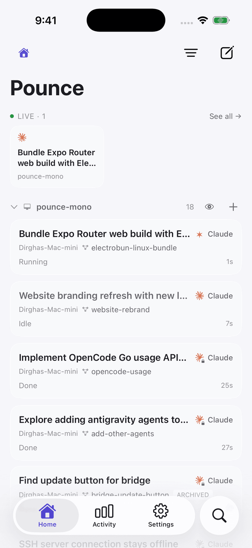Collapse the pounce-mono group chevron
The image size is (252, 548).
[14, 207]
